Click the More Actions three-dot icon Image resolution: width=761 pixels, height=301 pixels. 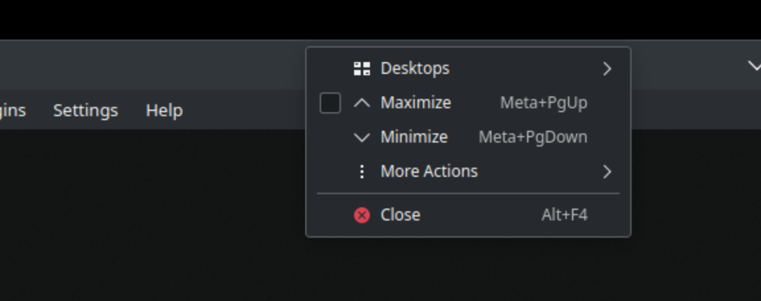tap(361, 172)
